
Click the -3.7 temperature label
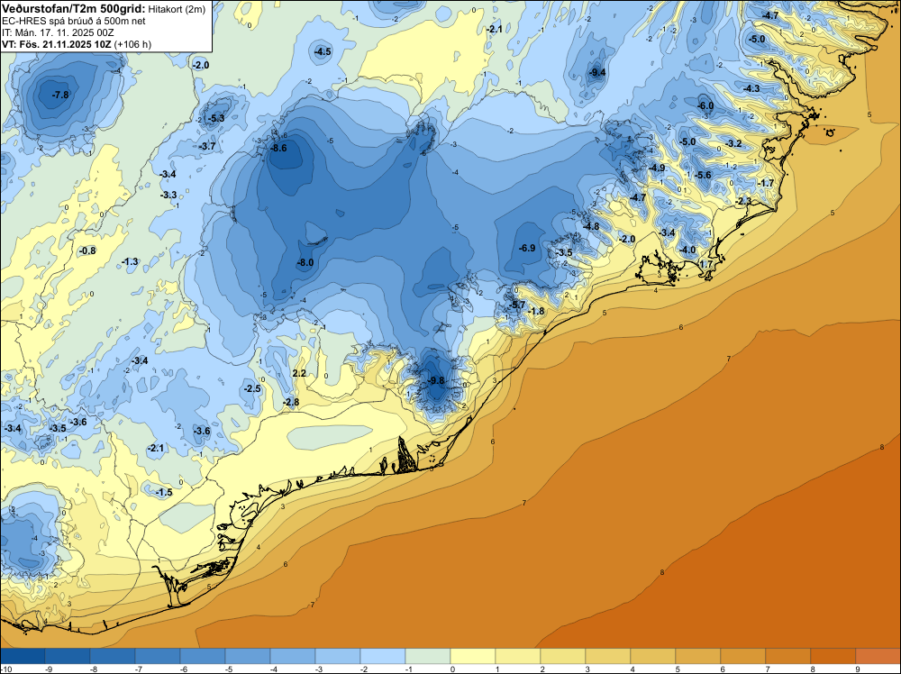click(207, 147)
